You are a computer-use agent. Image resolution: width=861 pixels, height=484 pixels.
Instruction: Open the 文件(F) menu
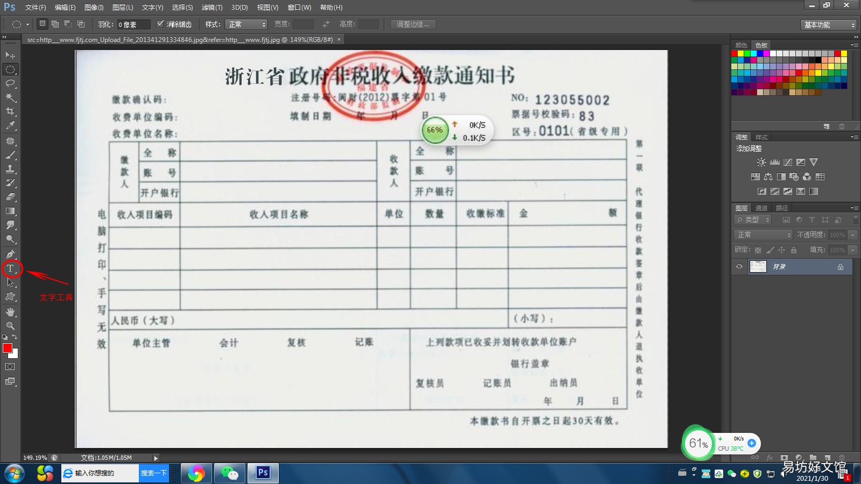tap(36, 8)
